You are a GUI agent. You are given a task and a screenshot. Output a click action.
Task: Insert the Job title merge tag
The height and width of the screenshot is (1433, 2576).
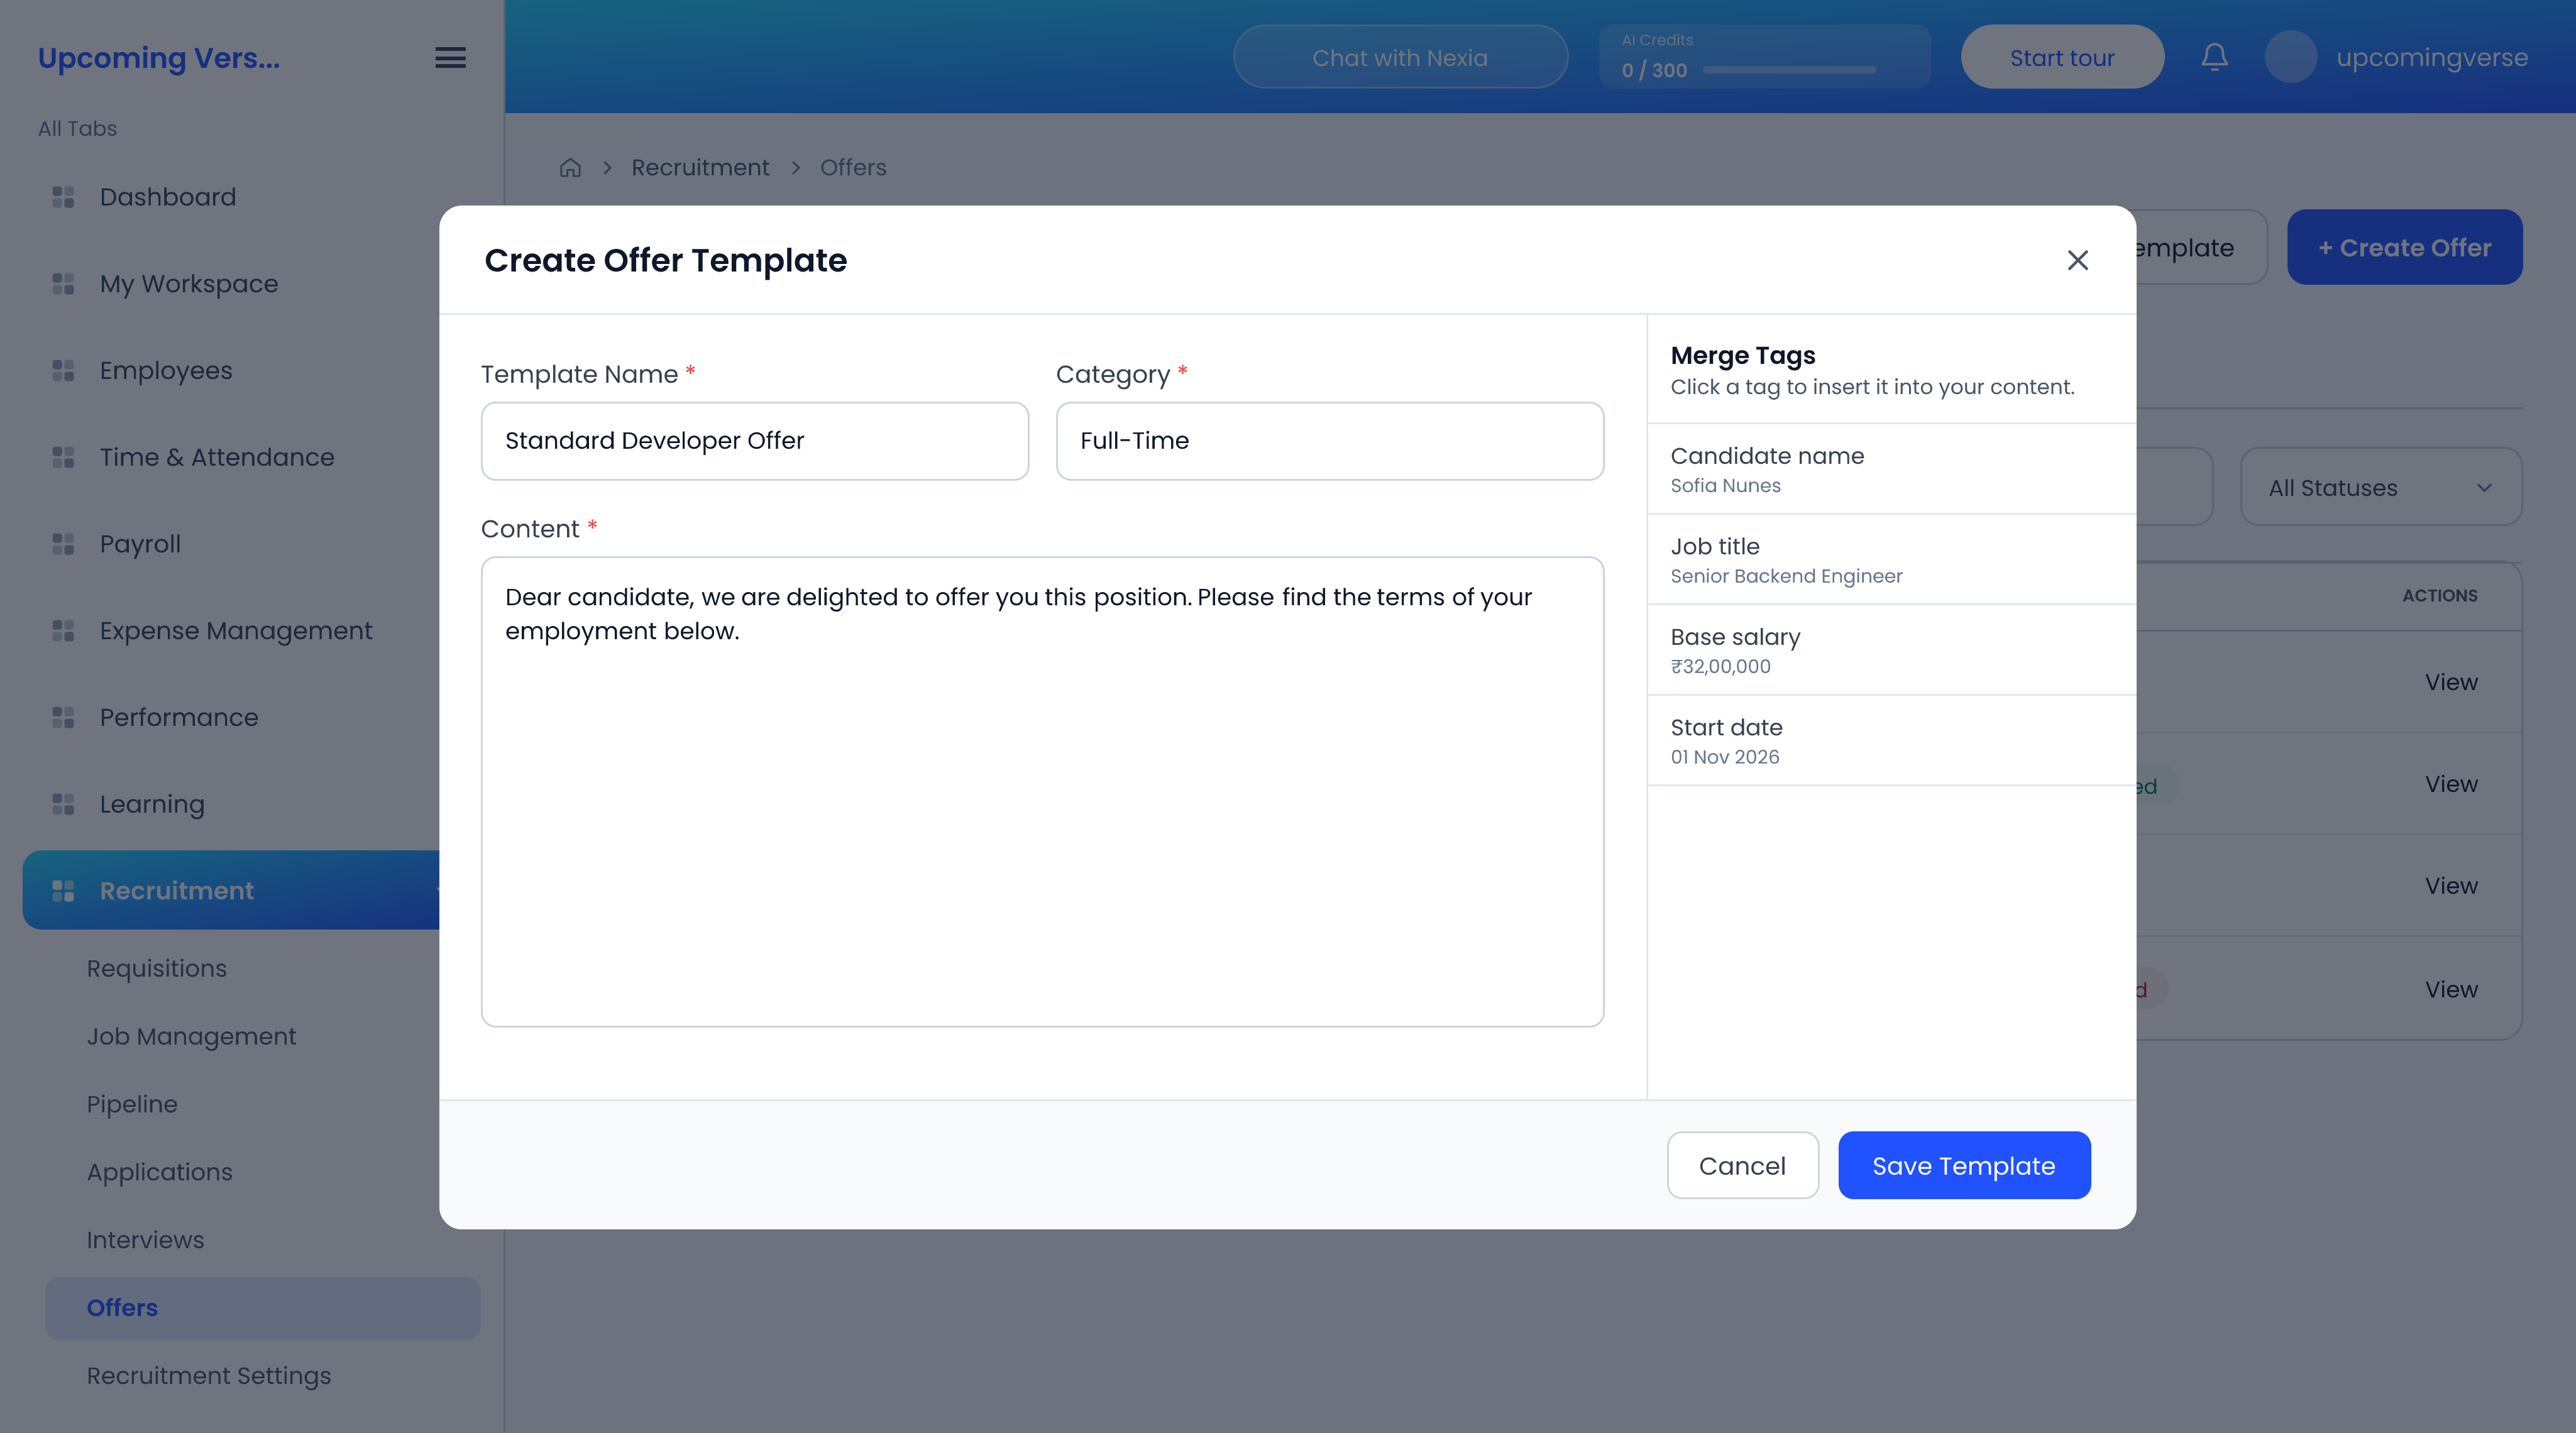click(1892, 560)
